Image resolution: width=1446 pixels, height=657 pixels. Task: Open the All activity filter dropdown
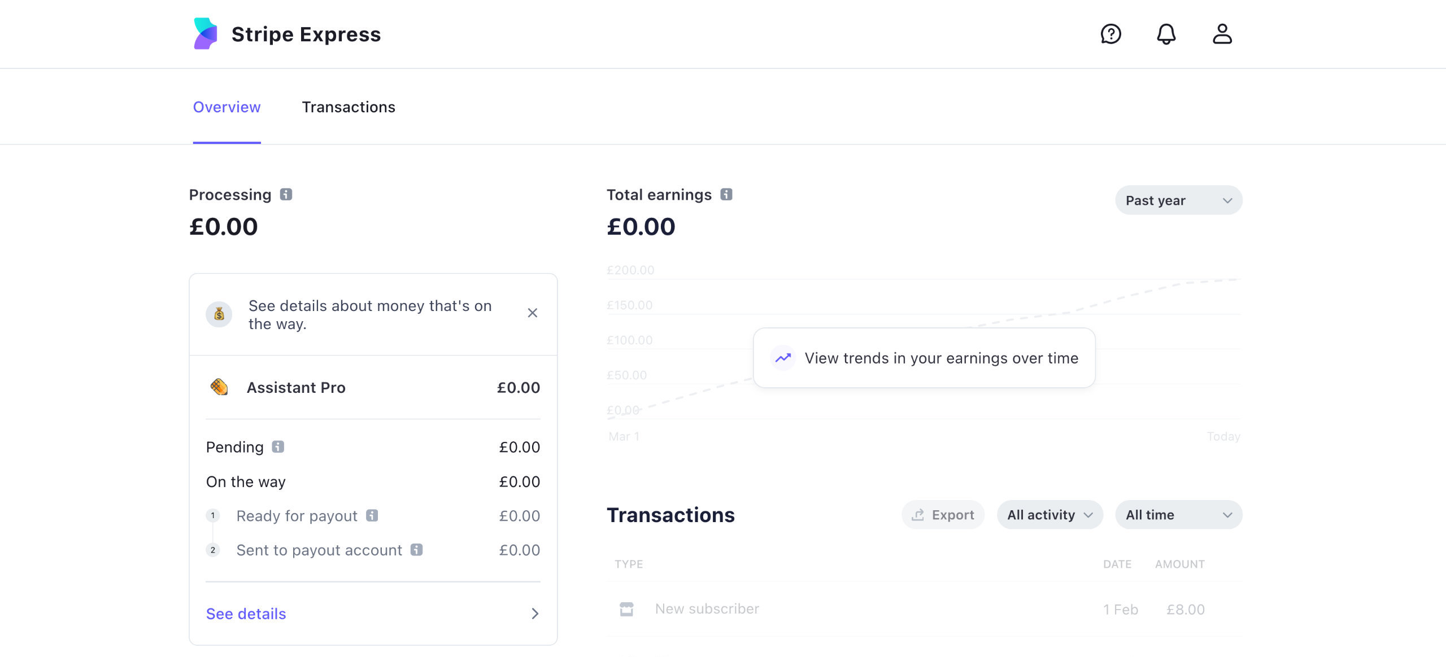click(x=1049, y=514)
